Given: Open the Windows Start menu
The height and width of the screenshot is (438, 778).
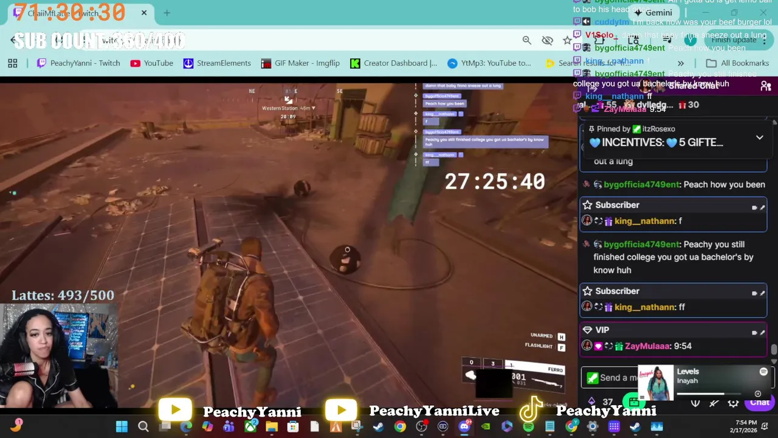Looking at the screenshot, I should [122, 426].
